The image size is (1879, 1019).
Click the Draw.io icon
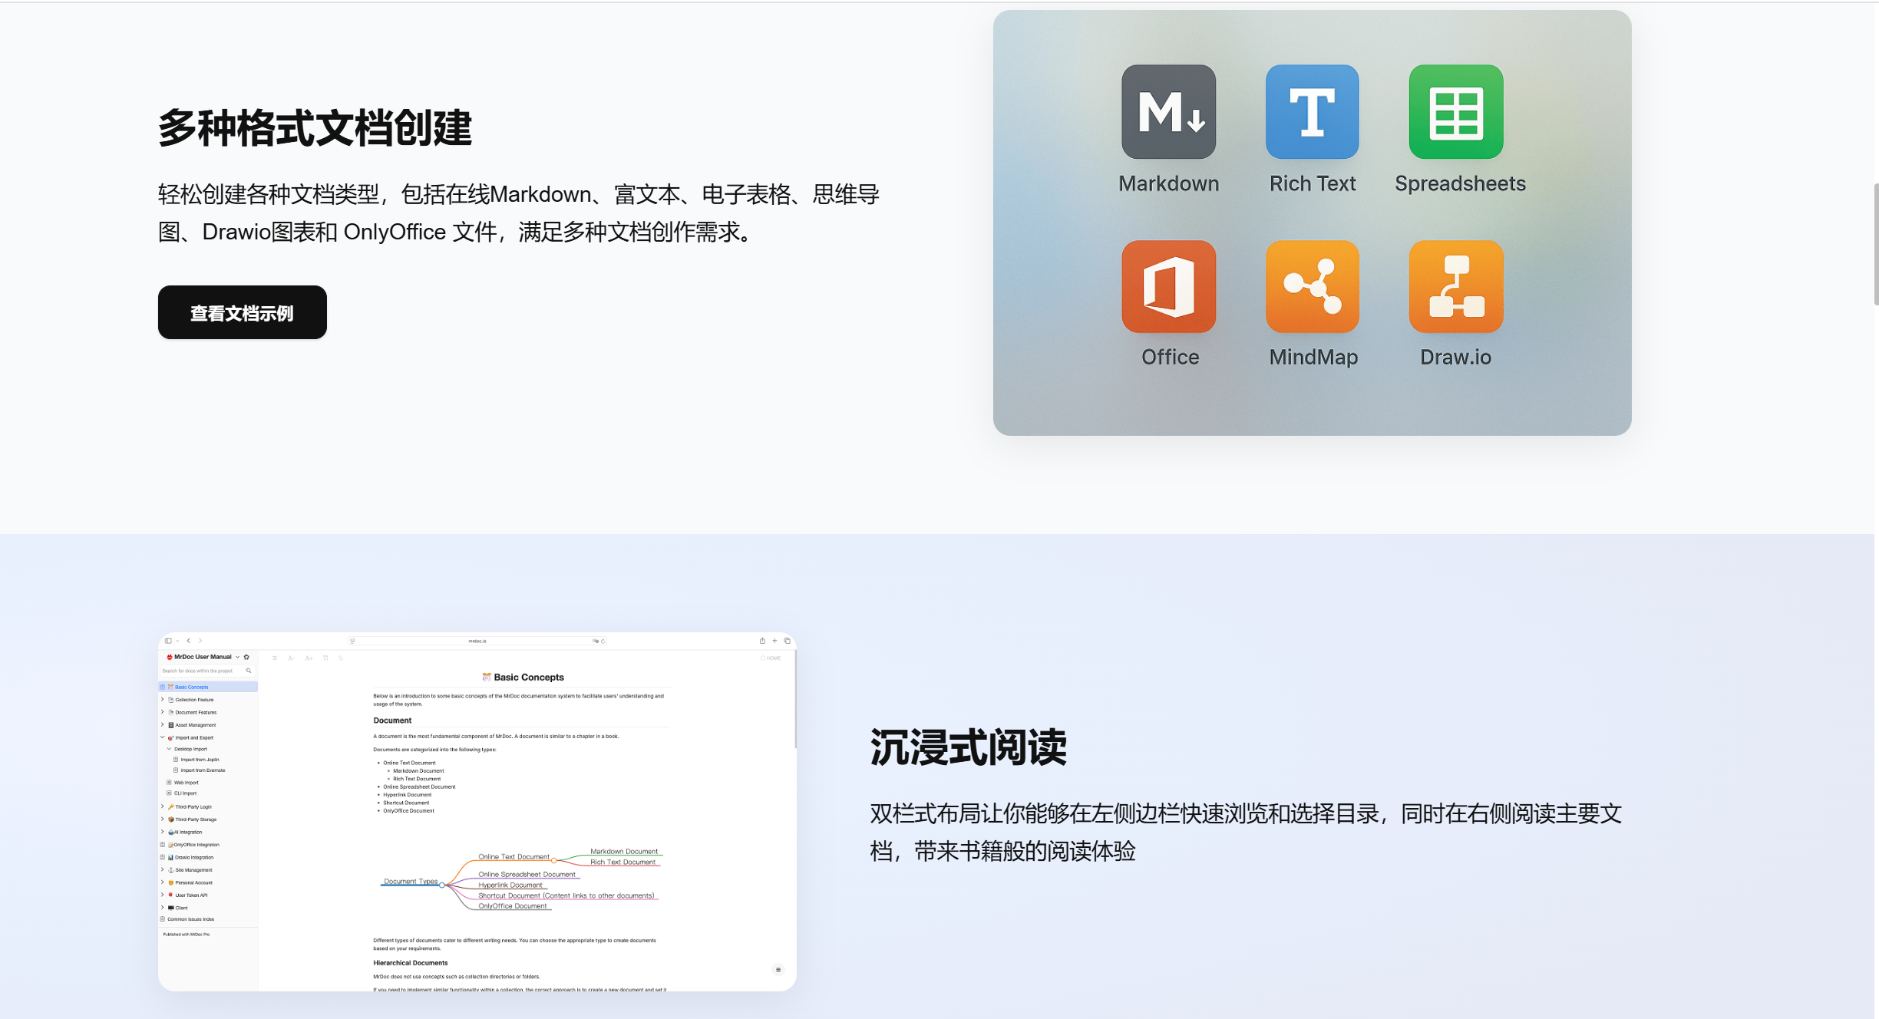point(1455,287)
